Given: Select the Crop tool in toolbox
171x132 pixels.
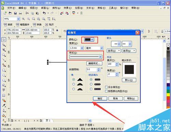Looking at the screenshot, I should pyautogui.click(x=4, y=50).
